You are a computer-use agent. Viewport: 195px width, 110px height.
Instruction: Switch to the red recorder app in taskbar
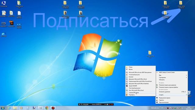click(53, 108)
